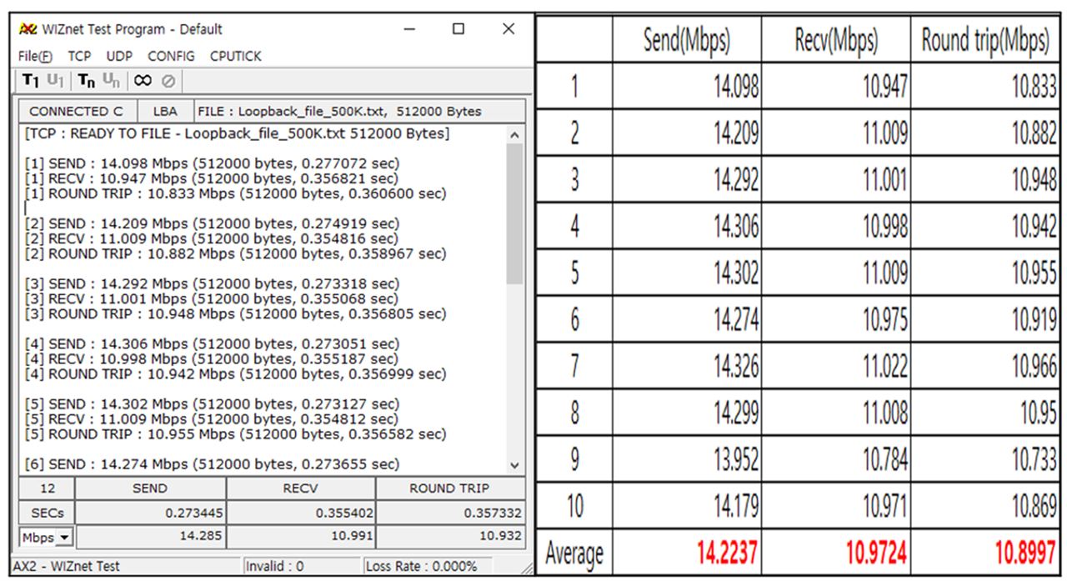Click the log scrollbar down arrow

pyautogui.click(x=514, y=464)
